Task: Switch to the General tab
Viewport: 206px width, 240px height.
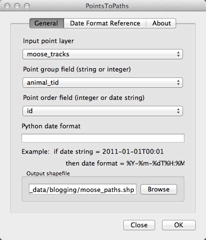Action: [46, 23]
